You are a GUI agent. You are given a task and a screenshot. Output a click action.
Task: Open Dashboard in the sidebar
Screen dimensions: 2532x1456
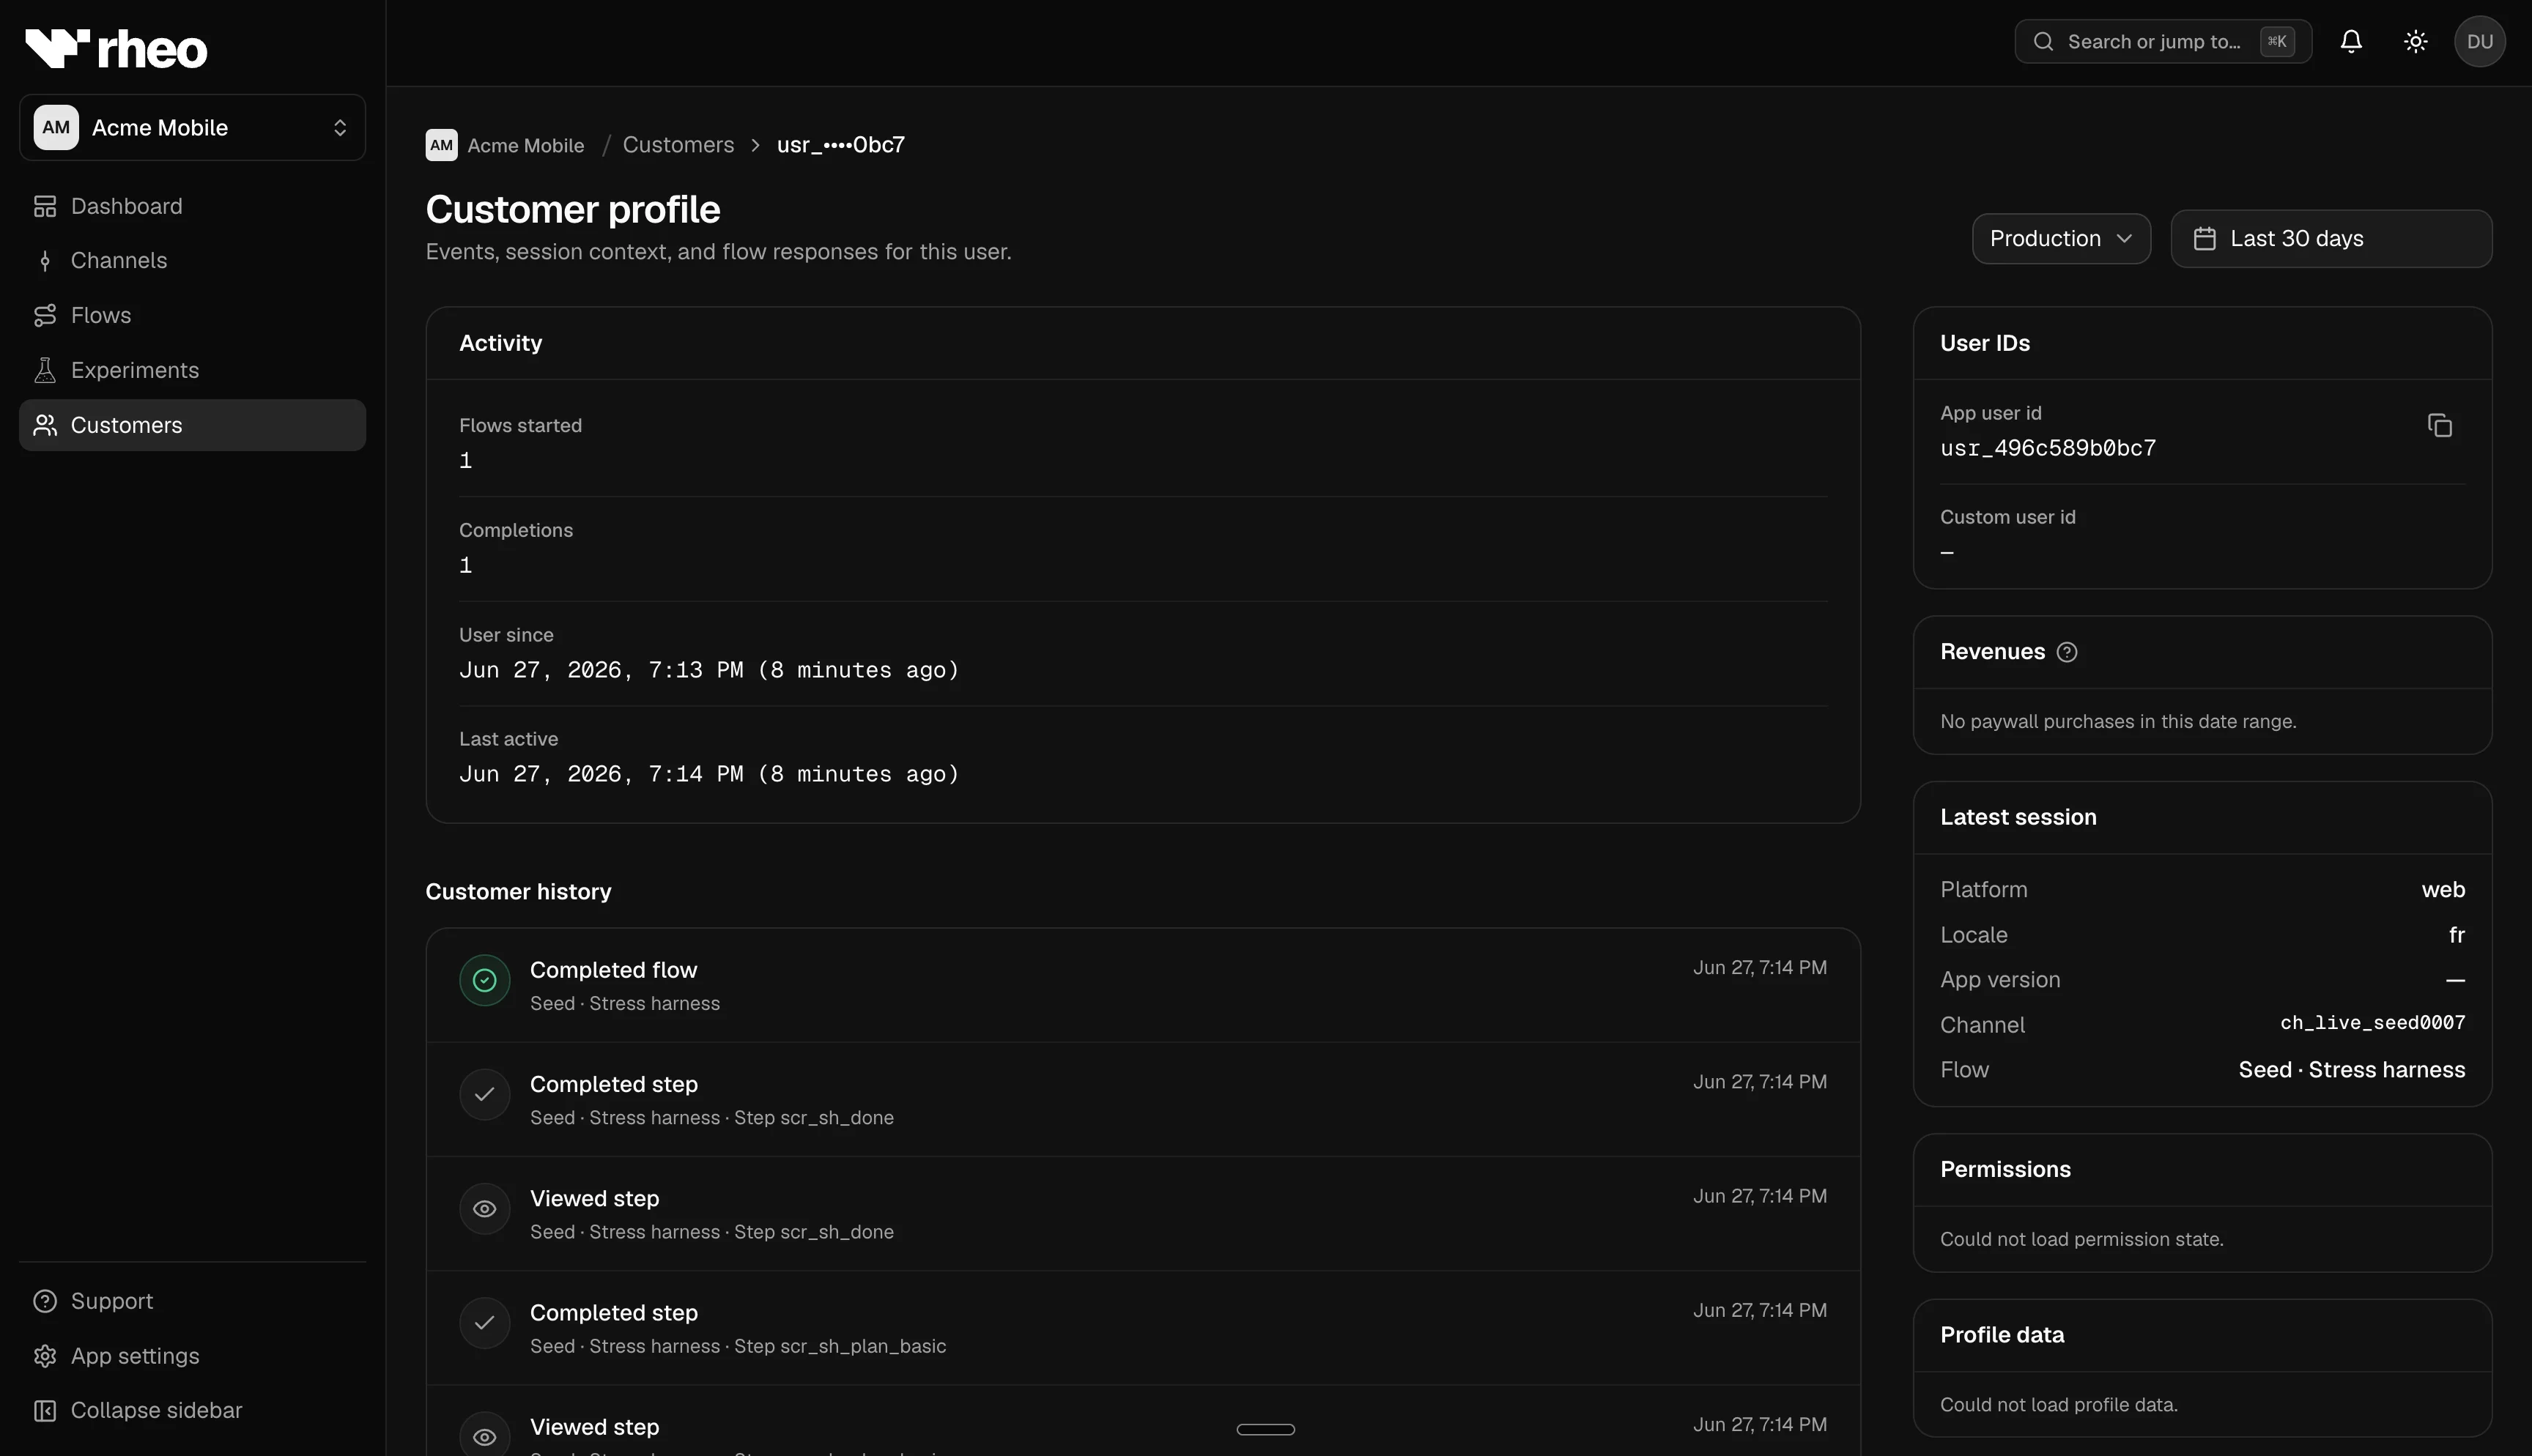(192, 206)
